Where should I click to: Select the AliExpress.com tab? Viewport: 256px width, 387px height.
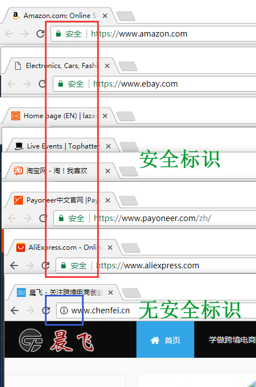[64, 247]
